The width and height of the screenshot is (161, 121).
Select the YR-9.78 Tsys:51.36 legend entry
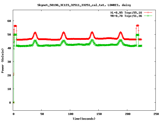coord(126,16)
